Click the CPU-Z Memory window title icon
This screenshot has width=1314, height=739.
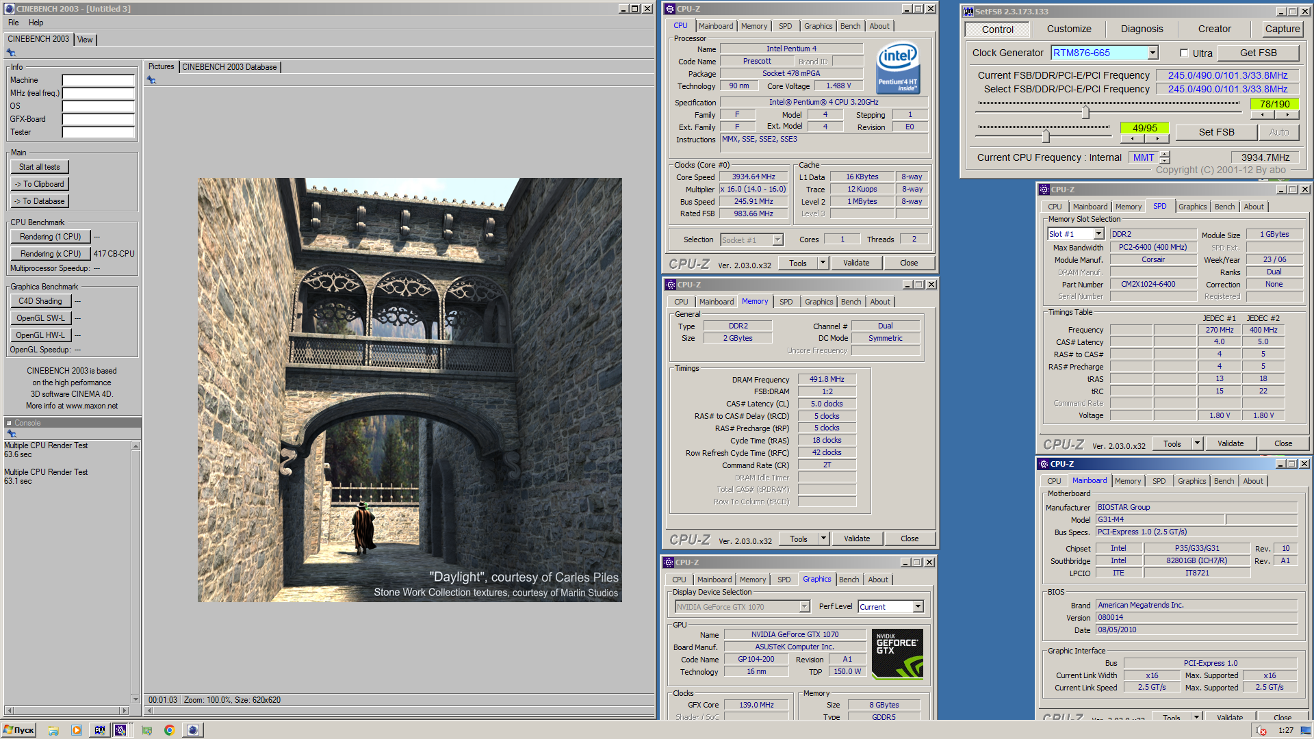click(670, 285)
